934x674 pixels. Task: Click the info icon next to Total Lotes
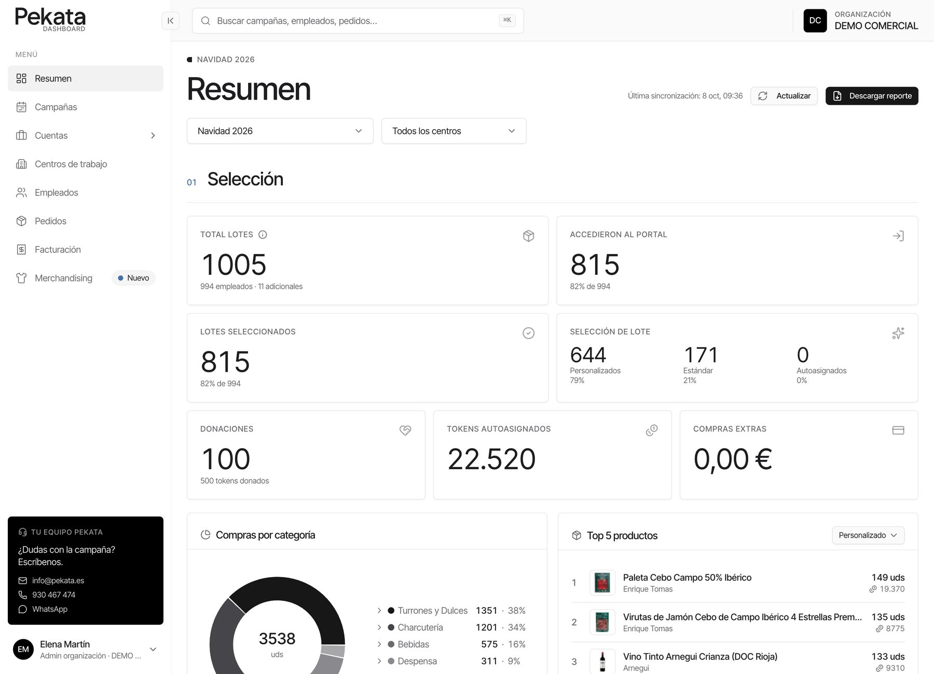pyautogui.click(x=263, y=234)
